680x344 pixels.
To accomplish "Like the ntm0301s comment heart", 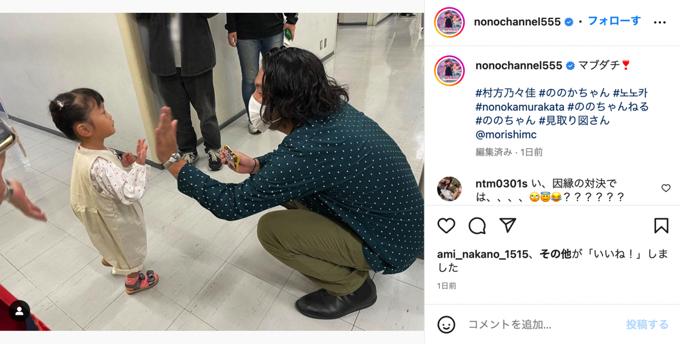I will pos(666,188).
